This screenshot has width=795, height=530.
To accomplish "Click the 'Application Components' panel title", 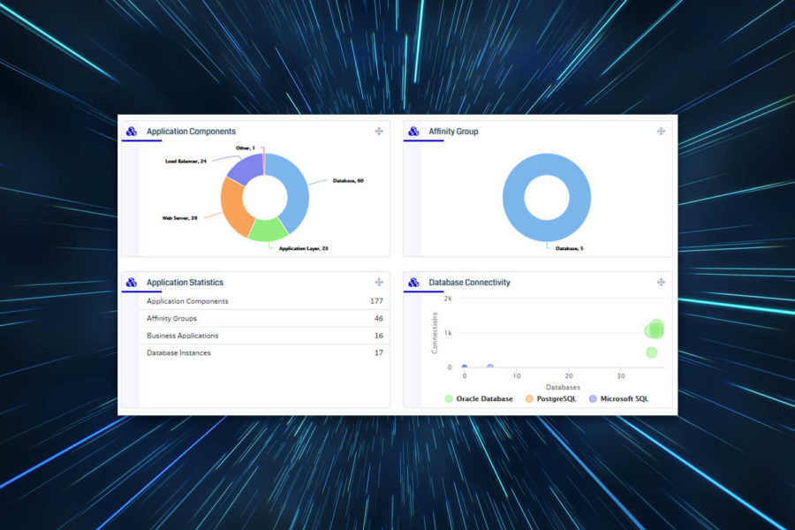I will pos(191,132).
